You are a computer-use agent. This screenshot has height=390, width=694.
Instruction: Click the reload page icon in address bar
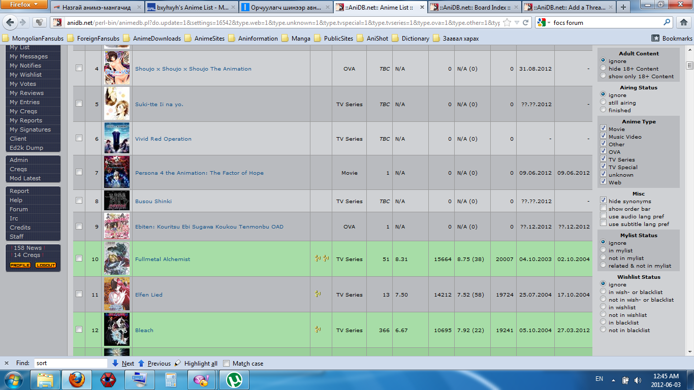pyautogui.click(x=526, y=23)
